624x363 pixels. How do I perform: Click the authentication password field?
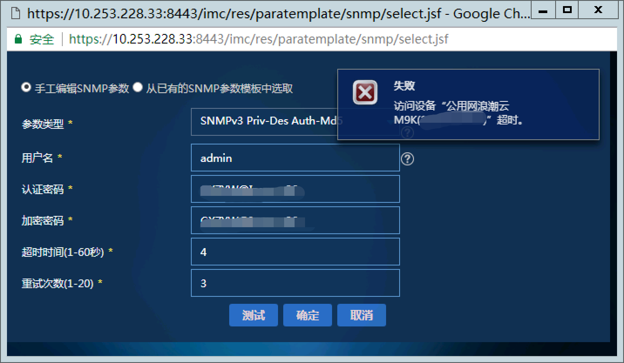295,189
